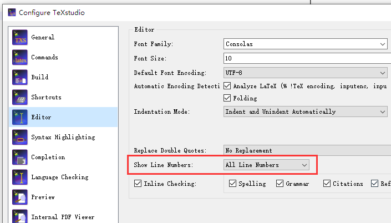
Task: Click the General TXS icon
Action: [x=20, y=37]
